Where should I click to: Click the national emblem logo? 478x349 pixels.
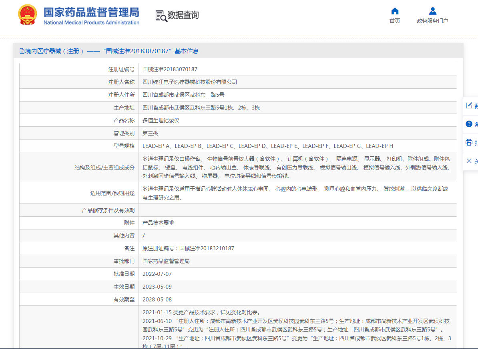(x=28, y=15)
